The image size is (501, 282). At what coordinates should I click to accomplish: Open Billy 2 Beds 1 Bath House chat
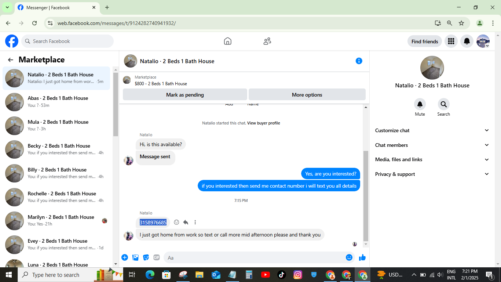pyautogui.click(x=56, y=173)
